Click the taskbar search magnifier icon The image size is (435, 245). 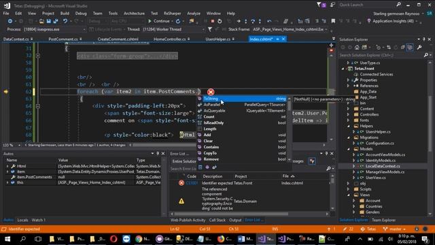click(22, 239)
